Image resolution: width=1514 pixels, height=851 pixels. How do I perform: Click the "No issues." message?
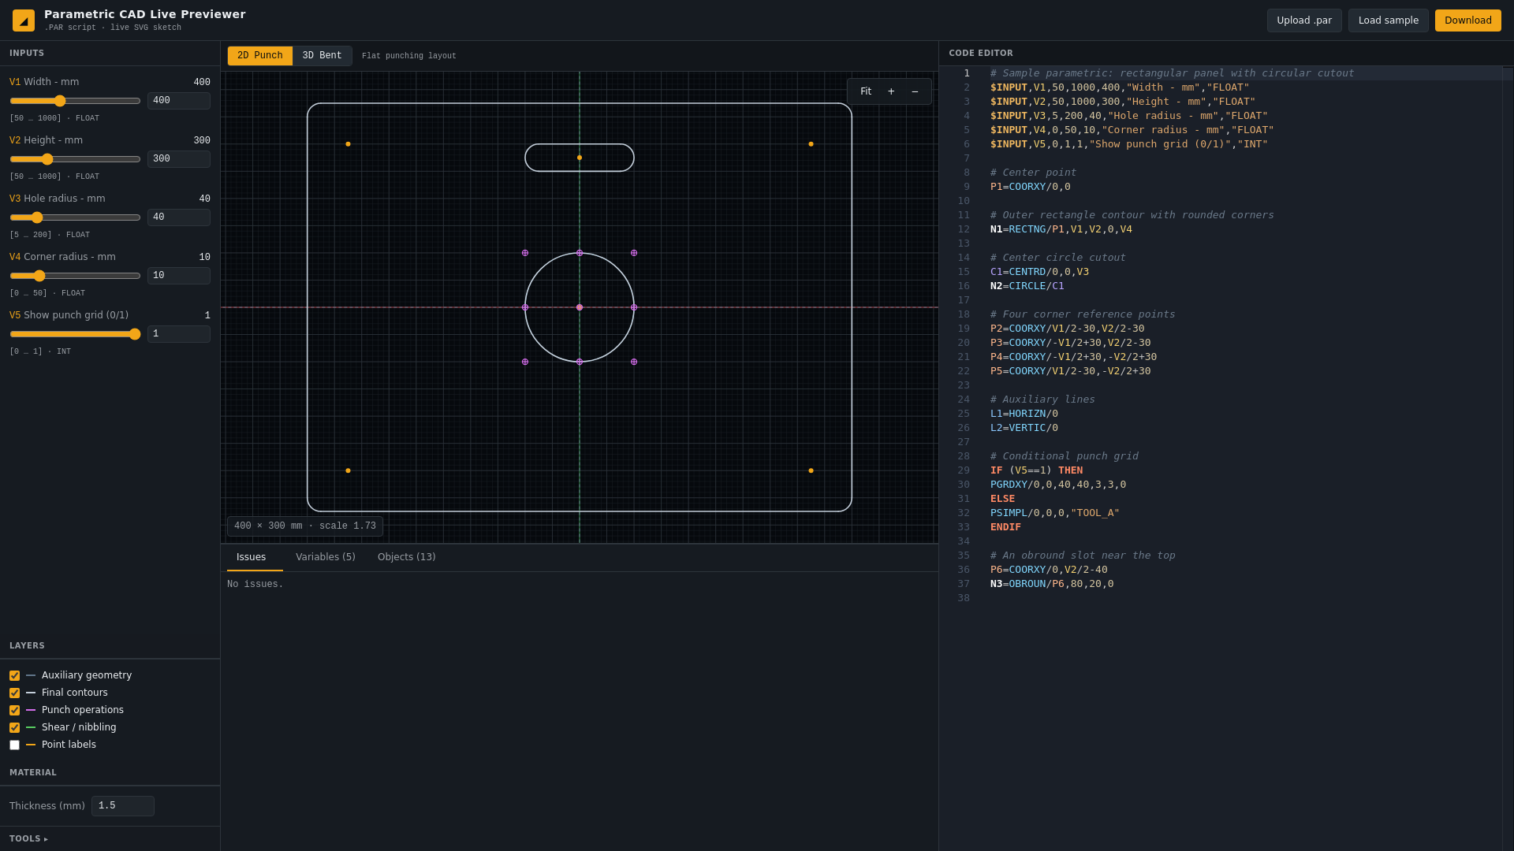[255, 585]
